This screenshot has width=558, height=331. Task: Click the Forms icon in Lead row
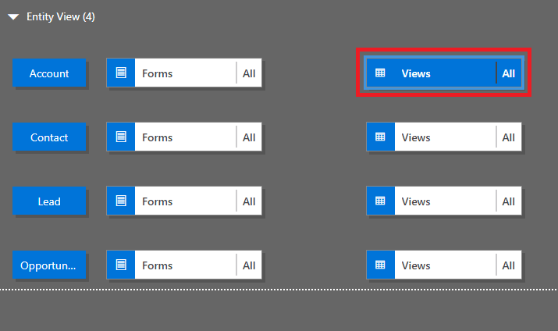[121, 201]
